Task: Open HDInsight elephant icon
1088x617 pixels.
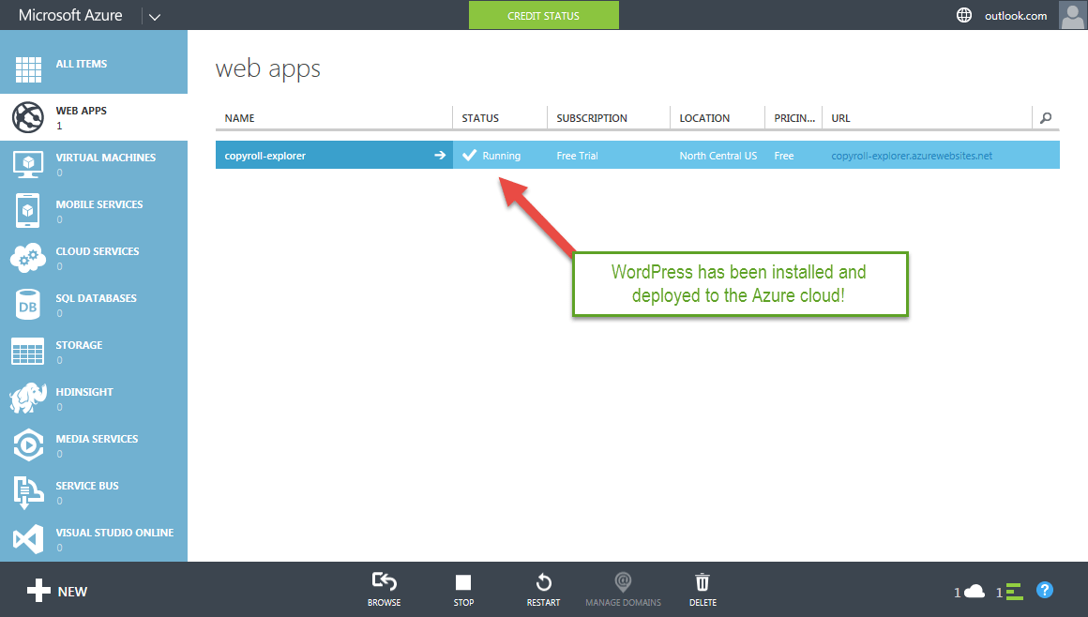Action: point(28,399)
